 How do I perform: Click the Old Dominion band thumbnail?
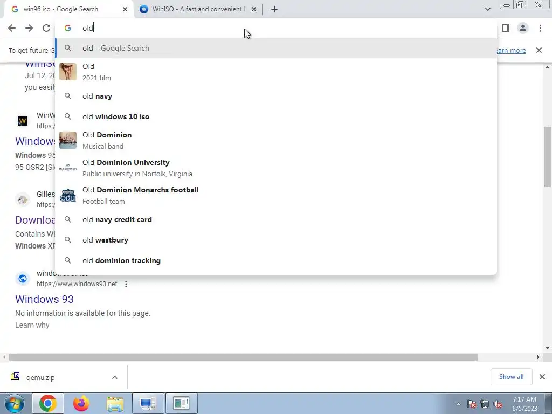[67, 140]
